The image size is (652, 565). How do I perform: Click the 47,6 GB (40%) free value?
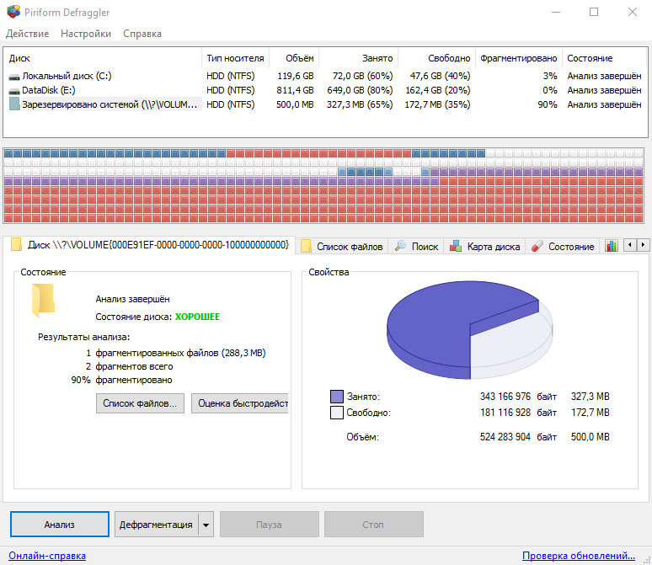[x=441, y=76]
